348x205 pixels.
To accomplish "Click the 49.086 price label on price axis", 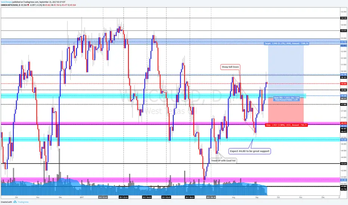I will pyautogui.click(x=344, y=90).
